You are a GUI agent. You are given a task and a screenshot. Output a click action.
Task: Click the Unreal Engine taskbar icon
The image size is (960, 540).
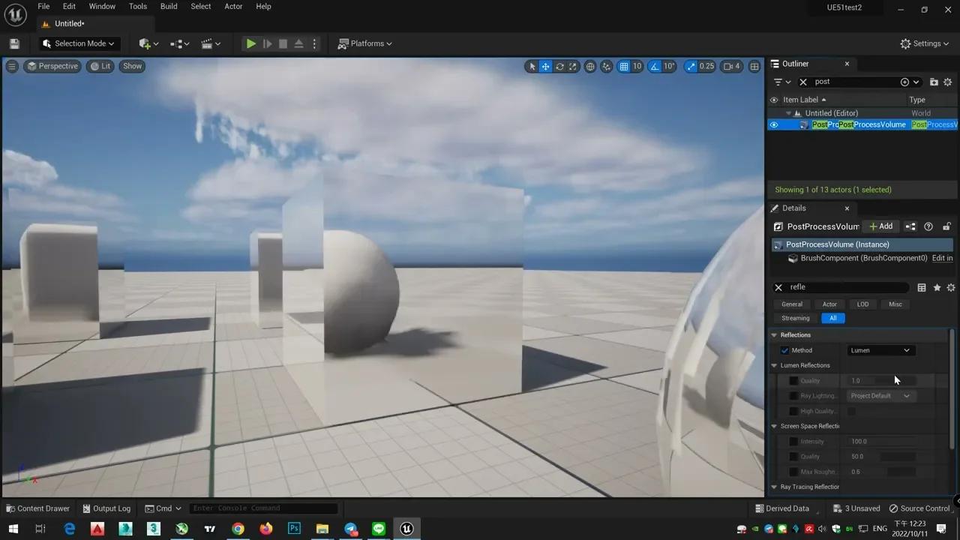pos(406,529)
